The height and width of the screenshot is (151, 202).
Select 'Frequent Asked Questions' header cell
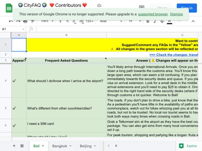pos(66,60)
